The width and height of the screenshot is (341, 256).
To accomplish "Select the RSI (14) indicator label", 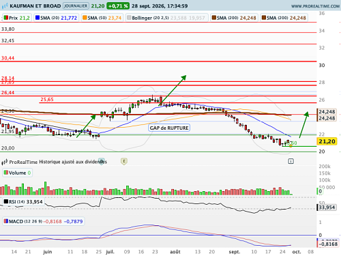I will point(23,201).
